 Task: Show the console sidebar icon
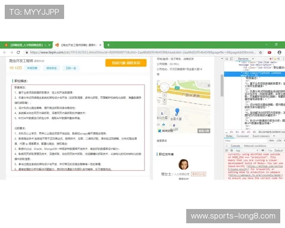point(227,151)
